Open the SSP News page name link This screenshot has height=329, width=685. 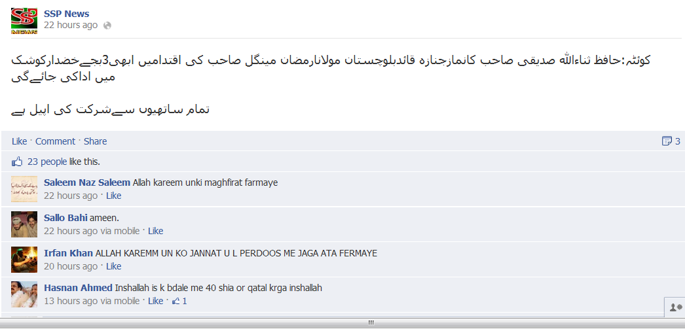pyautogui.click(x=66, y=14)
